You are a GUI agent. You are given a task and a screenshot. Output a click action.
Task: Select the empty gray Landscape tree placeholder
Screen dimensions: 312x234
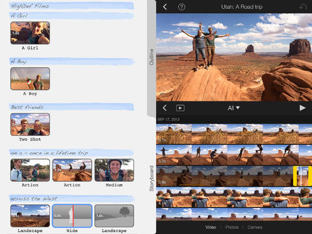(114, 216)
